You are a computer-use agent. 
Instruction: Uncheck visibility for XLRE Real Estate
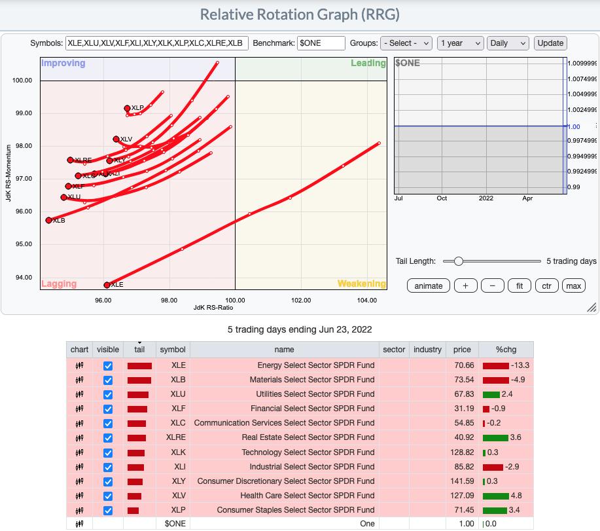(x=108, y=438)
